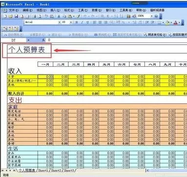
Task: Toggle Underline formatting
Action: 87,22
